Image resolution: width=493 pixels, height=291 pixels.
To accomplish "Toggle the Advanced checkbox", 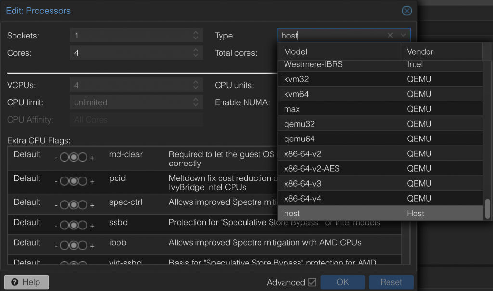I will 312,282.
